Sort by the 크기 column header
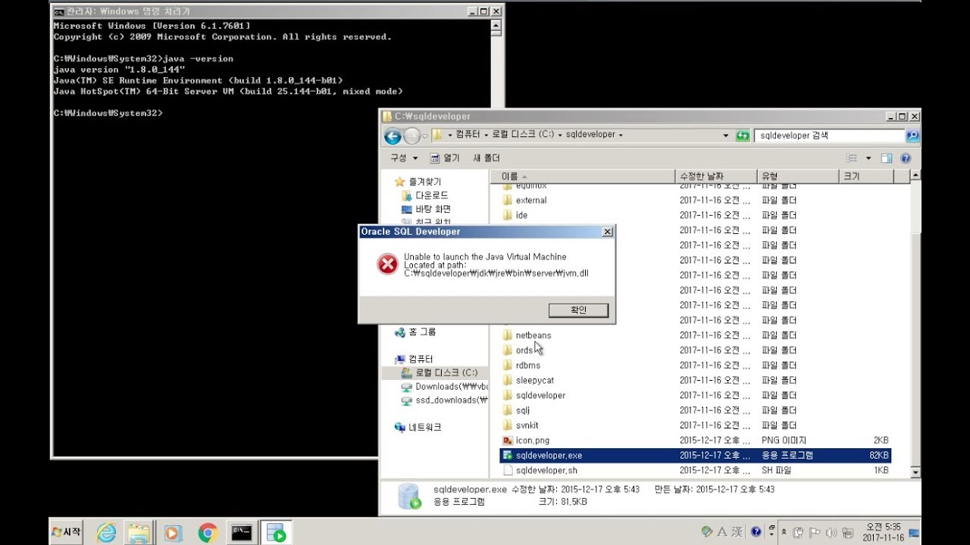The width and height of the screenshot is (970, 545). point(867,176)
